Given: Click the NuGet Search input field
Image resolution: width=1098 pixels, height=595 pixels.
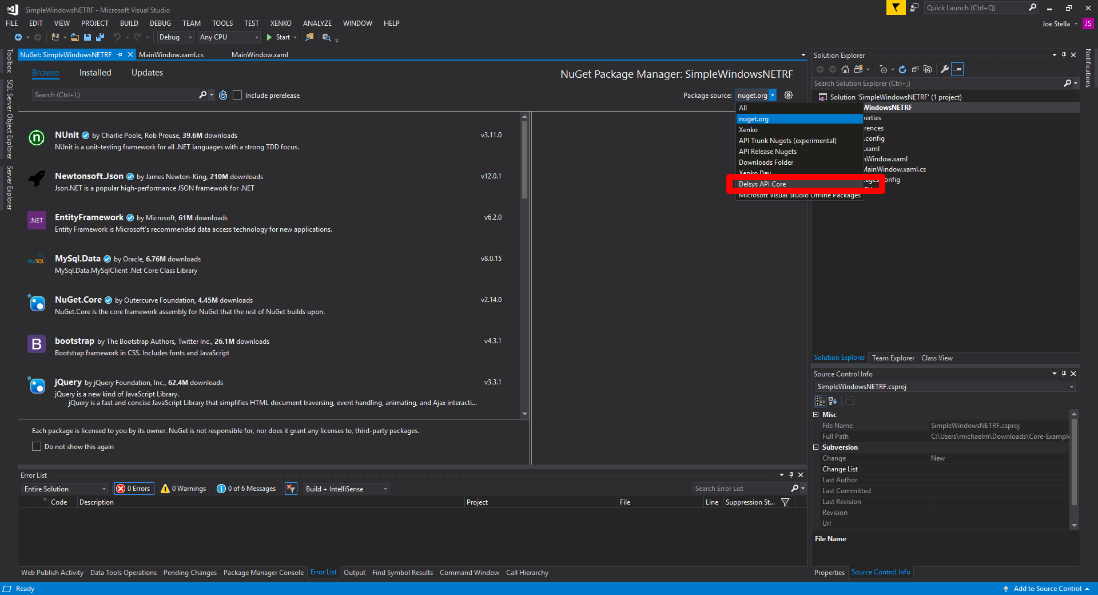Looking at the screenshot, I should coord(114,95).
